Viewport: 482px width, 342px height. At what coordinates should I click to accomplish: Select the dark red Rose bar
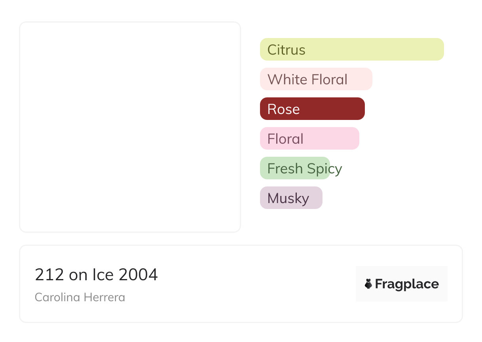click(x=312, y=109)
